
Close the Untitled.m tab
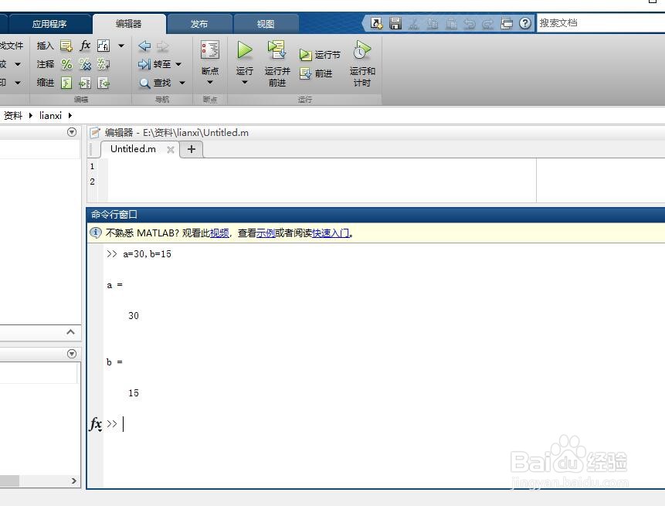(x=171, y=149)
